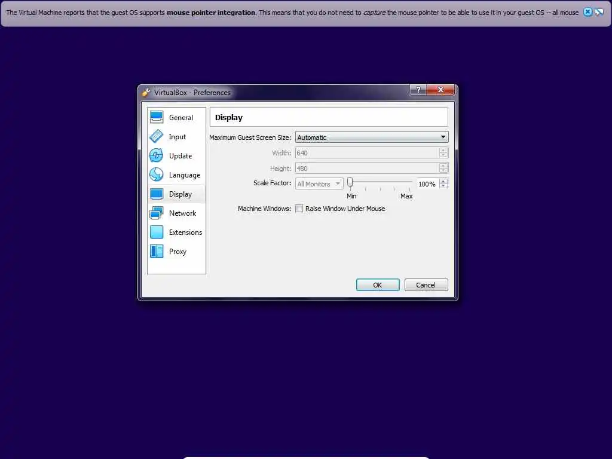Click the Network monitors icon

(157, 213)
